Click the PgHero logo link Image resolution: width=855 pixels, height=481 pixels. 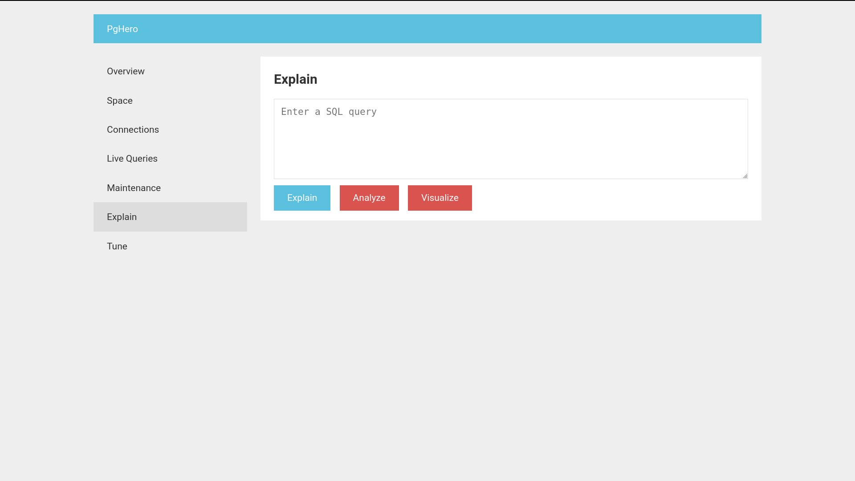click(x=122, y=29)
